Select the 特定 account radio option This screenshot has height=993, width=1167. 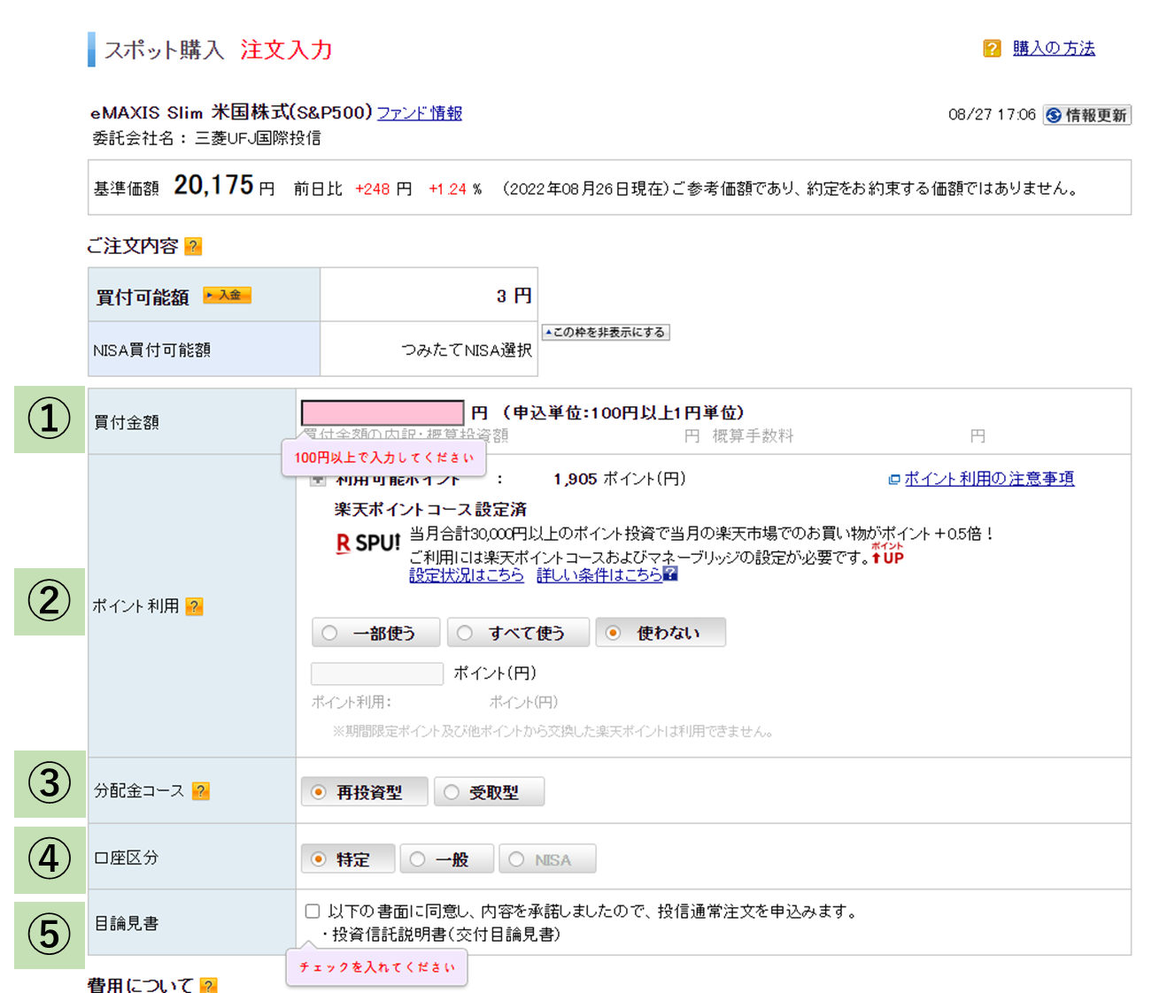click(x=347, y=859)
